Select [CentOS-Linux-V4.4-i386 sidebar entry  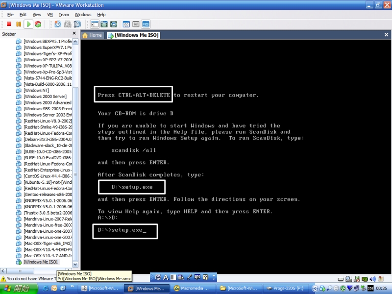[48, 176]
